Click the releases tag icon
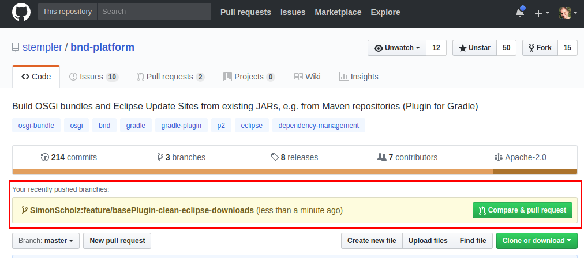 click(275, 157)
